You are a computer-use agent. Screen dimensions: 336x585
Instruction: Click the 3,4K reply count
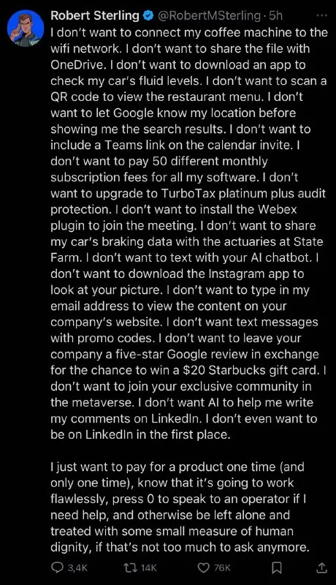[77, 568]
